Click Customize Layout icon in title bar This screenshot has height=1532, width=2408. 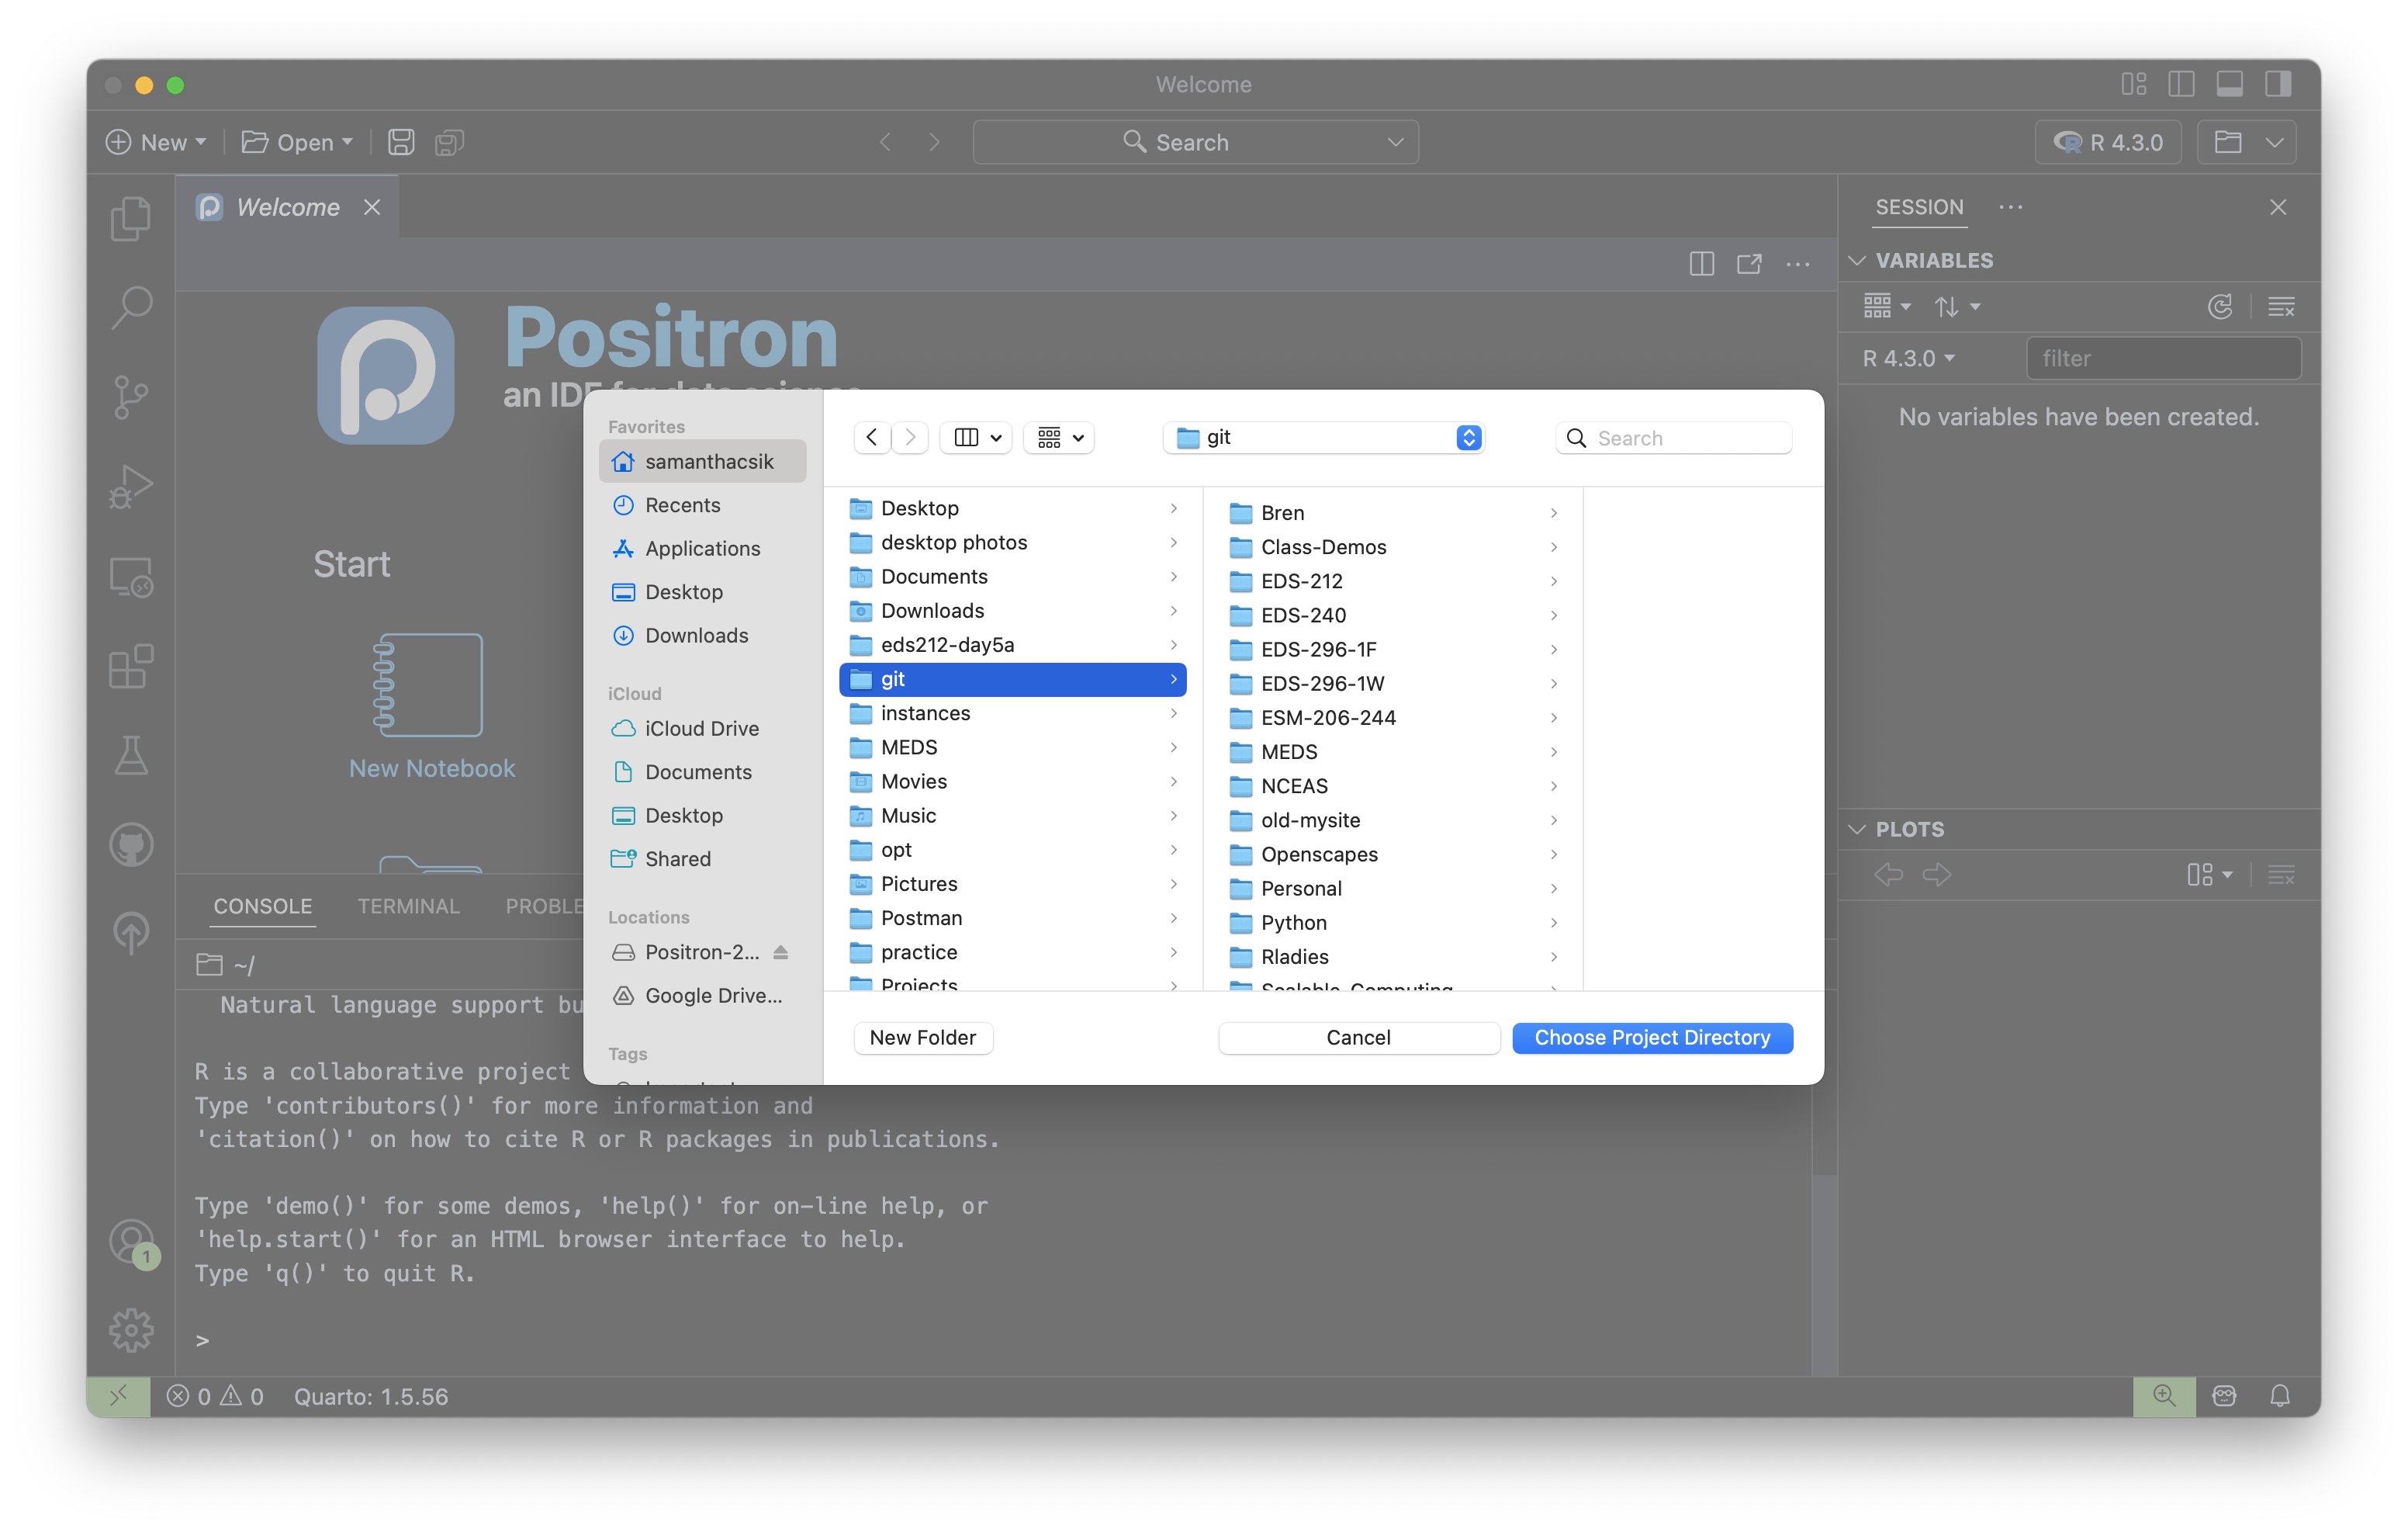pos(2134,84)
